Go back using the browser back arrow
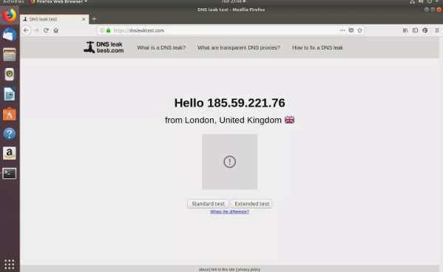 [x=26, y=30]
